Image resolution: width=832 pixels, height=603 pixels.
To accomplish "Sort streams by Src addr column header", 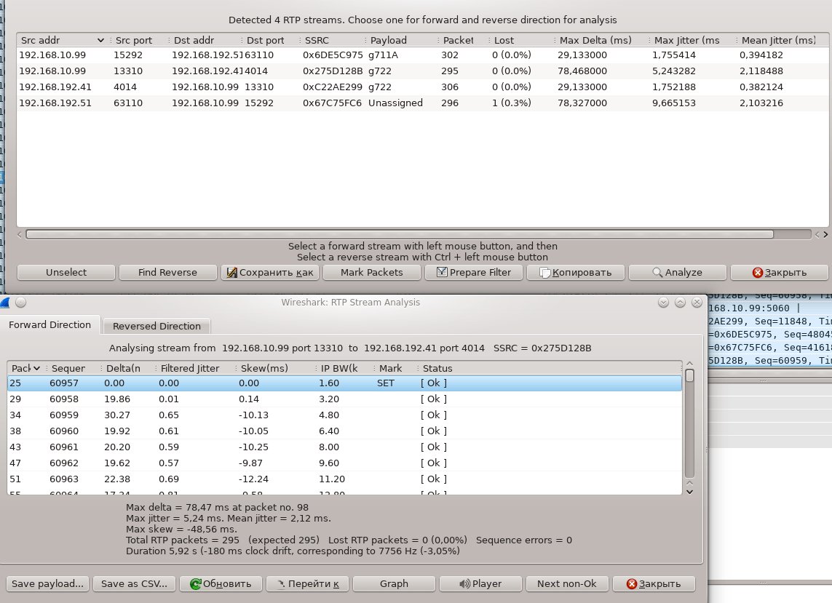I will click(63, 40).
